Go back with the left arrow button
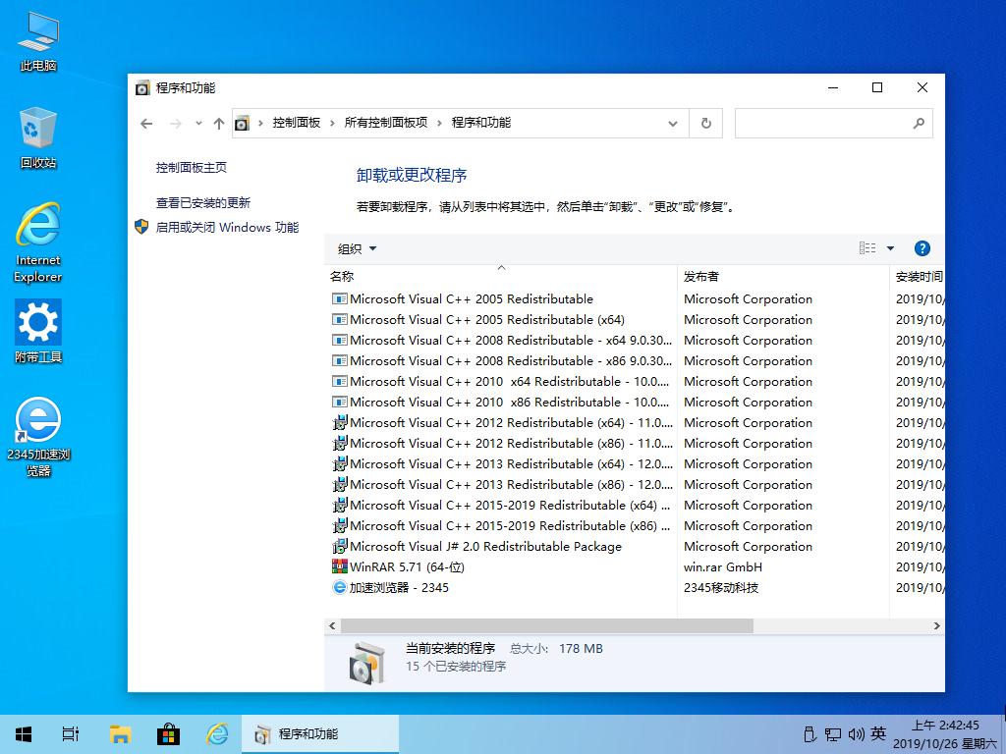The image size is (1006, 754). [147, 123]
